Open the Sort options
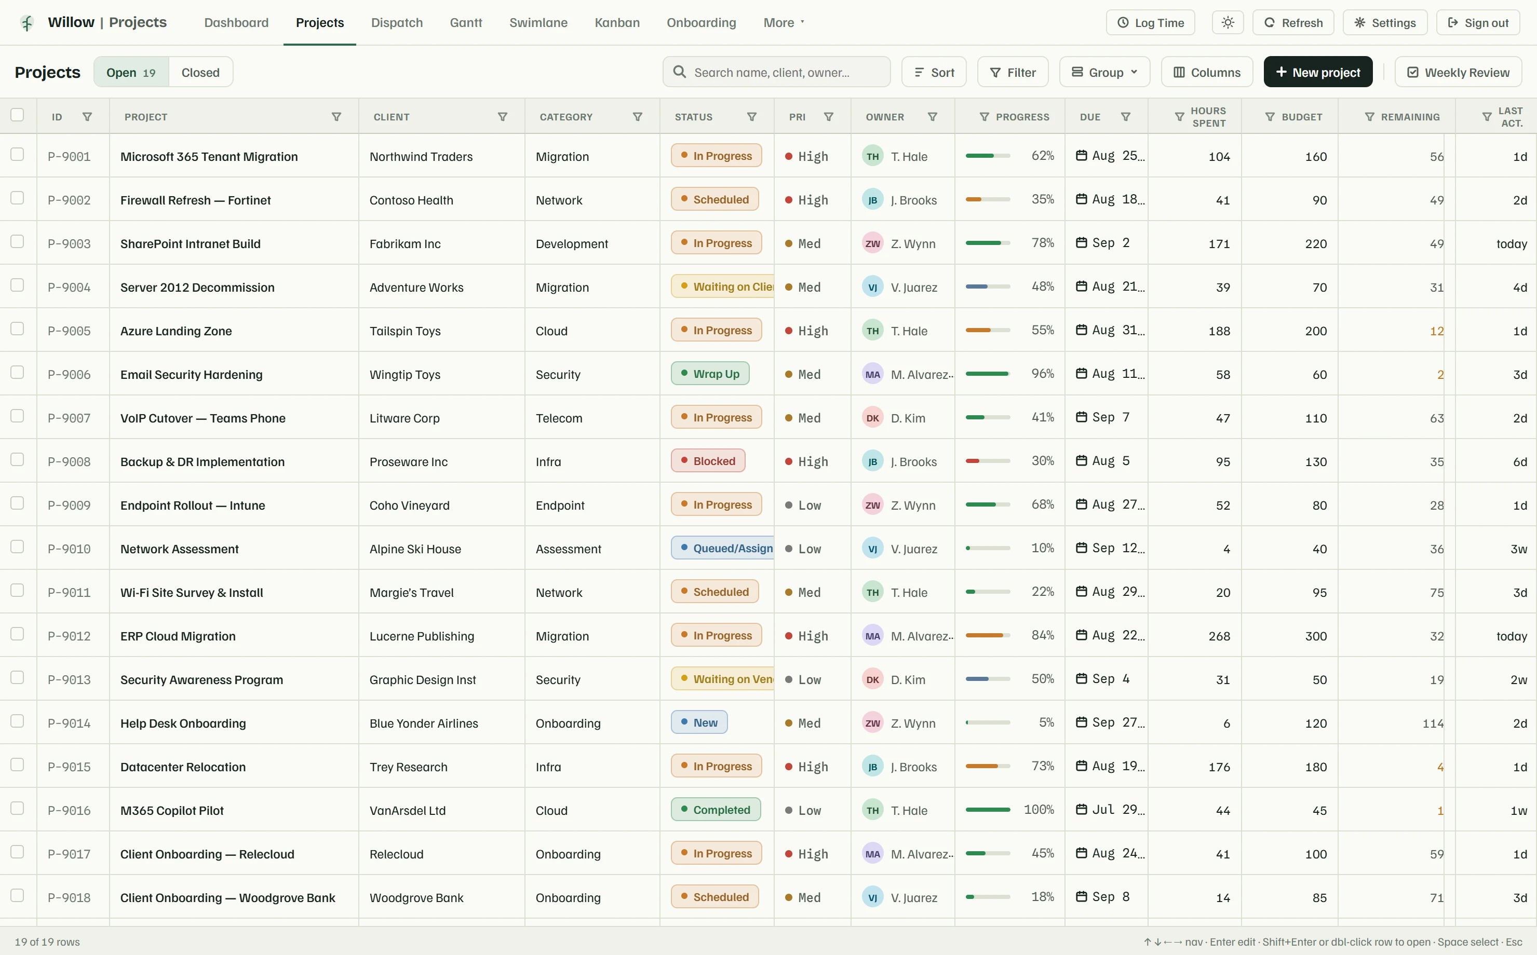The height and width of the screenshot is (955, 1537). click(x=934, y=72)
